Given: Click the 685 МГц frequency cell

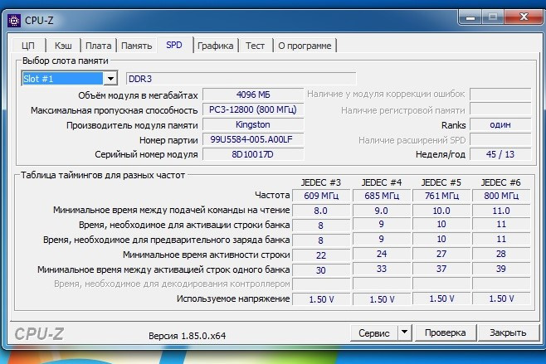Looking at the screenshot, I should click(382, 196).
